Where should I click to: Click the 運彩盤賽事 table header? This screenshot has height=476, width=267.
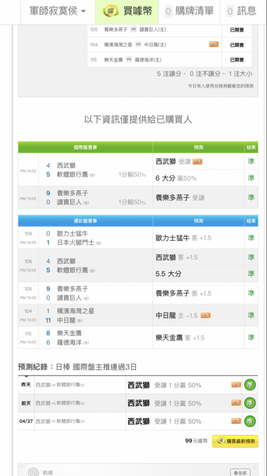coord(85,221)
